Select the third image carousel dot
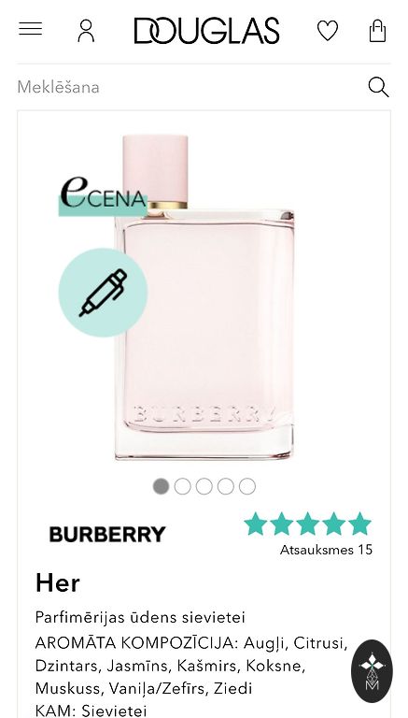This screenshot has width=408, height=718. click(204, 486)
